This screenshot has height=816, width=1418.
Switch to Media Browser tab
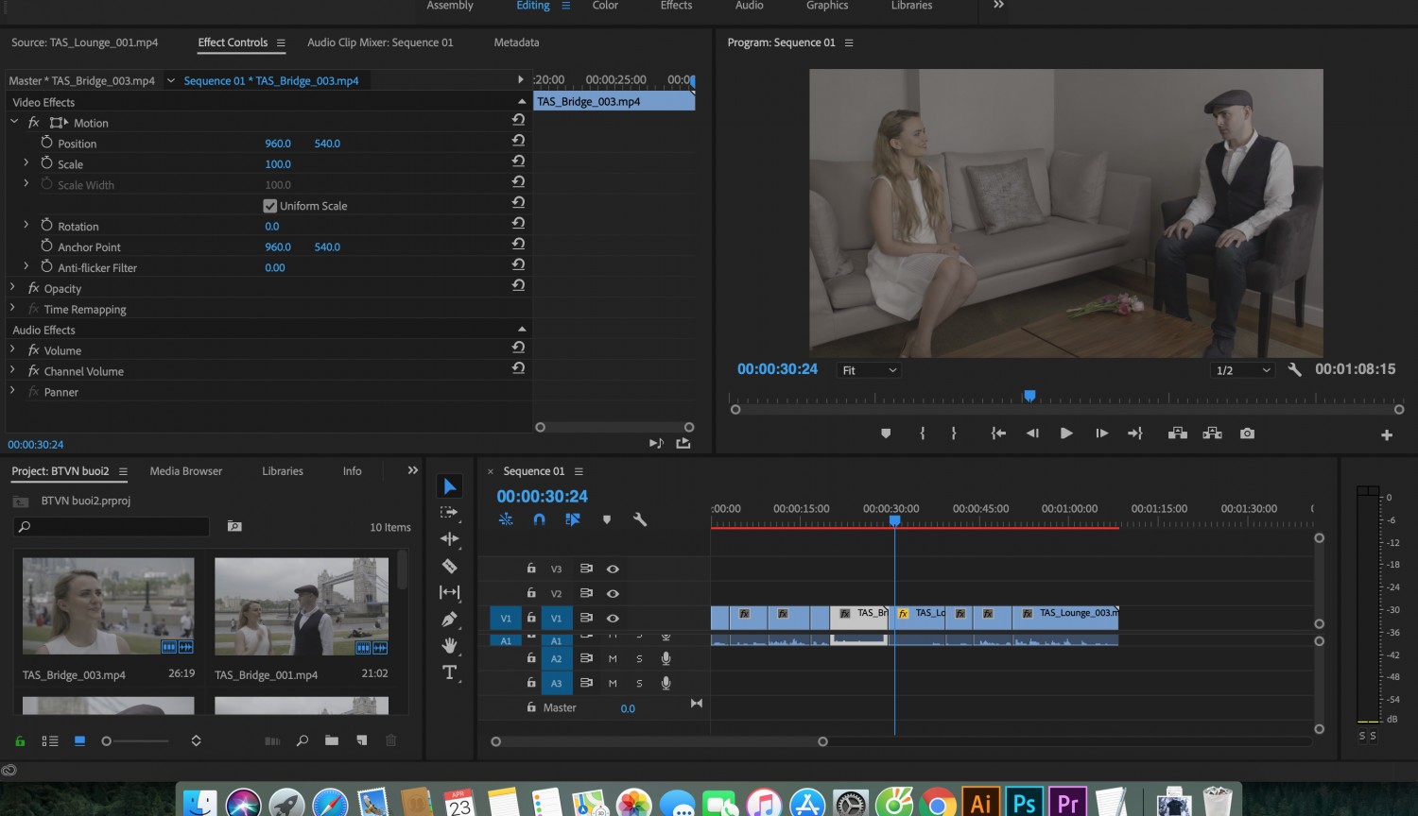186,471
